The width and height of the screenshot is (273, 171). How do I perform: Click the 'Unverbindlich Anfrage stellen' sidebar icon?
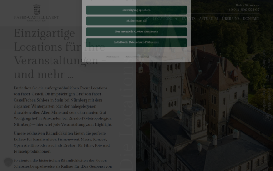(x=267, y=117)
